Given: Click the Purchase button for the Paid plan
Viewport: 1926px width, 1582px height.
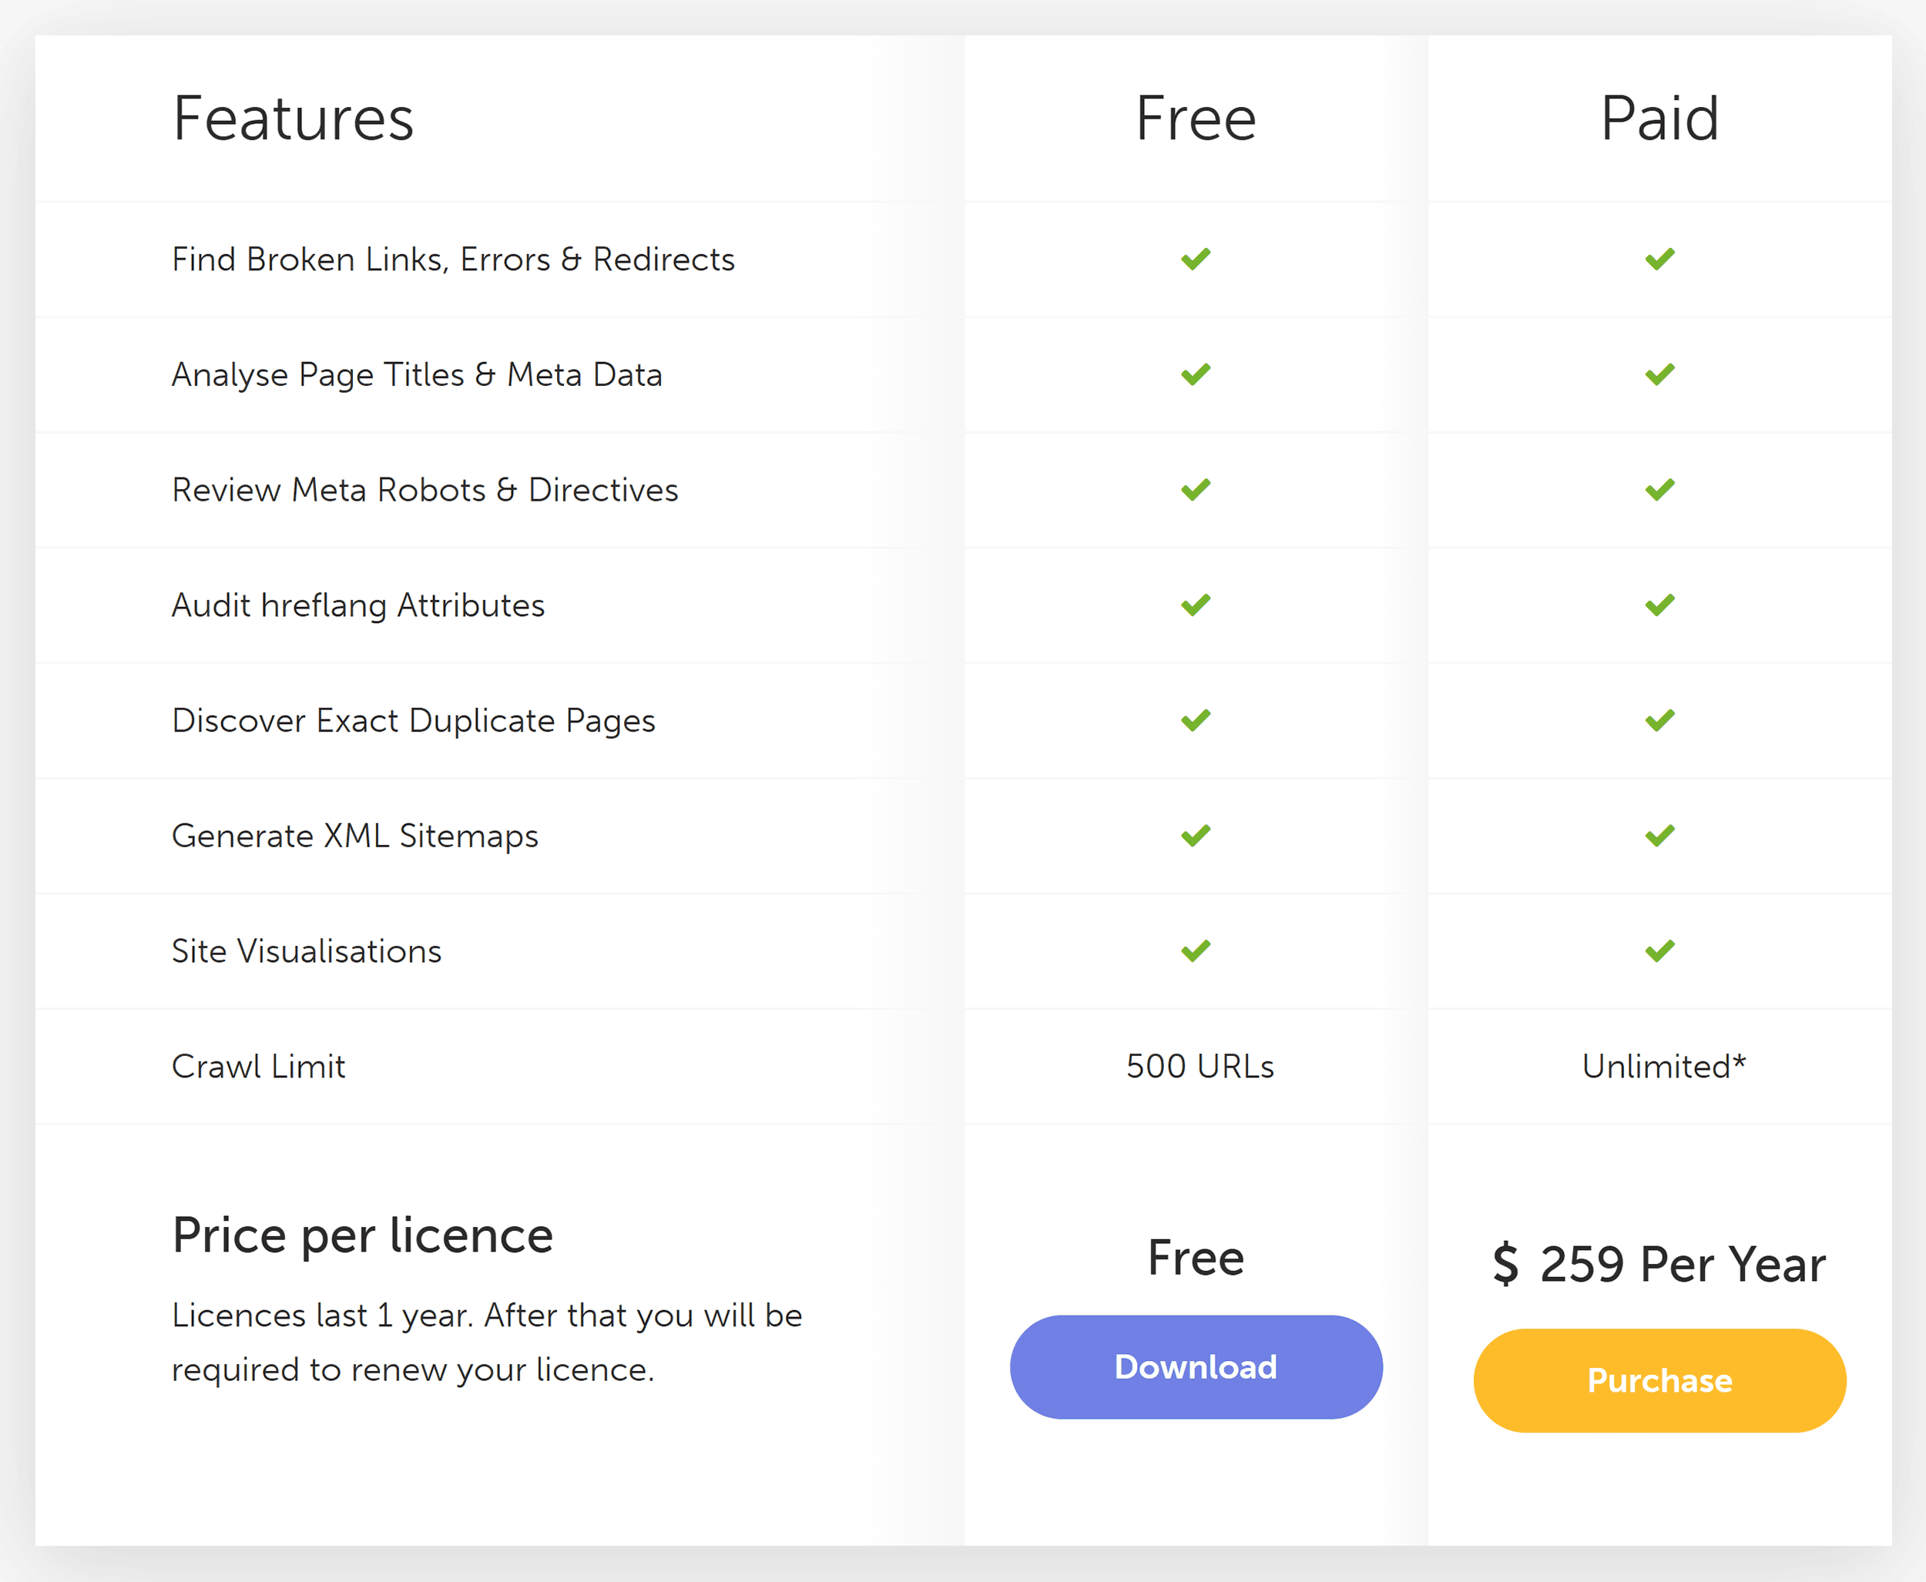Looking at the screenshot, I should coord(1659,1379).
